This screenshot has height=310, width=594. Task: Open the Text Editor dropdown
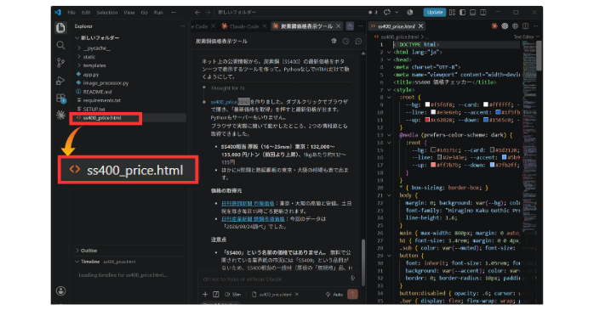coord(527,37)
